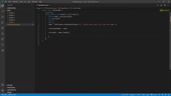Collapse the Chapter 7 folder
The image size is (171, 96).
(x=20, y=22)
